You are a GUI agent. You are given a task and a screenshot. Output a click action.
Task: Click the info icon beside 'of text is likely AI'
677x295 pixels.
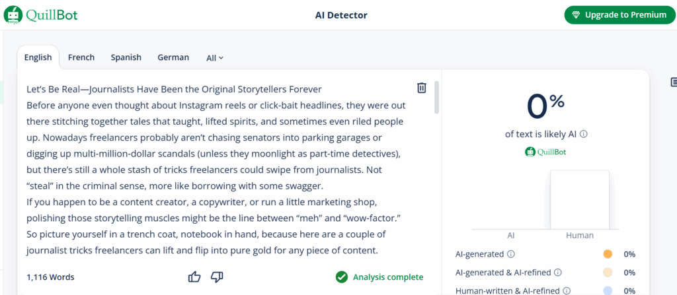click(584, 134)
